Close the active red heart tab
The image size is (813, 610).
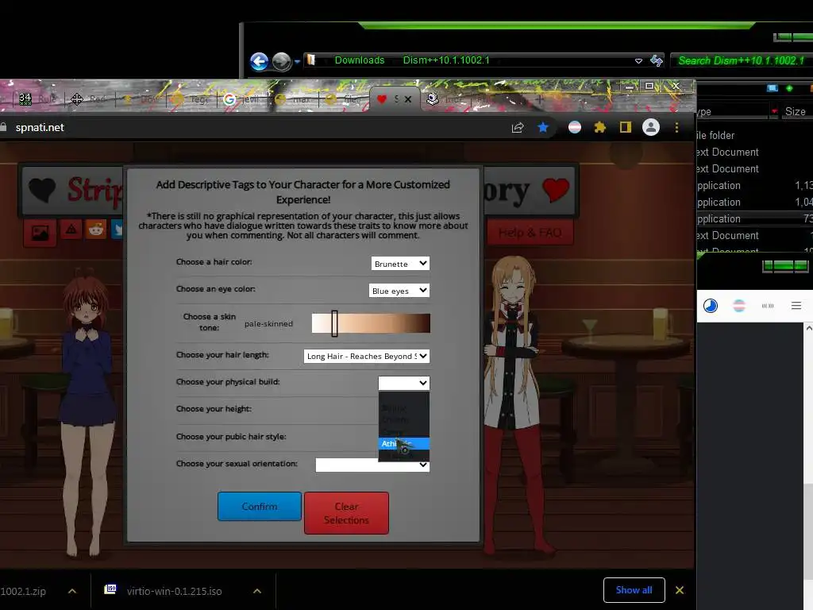(x=408, y=99)
